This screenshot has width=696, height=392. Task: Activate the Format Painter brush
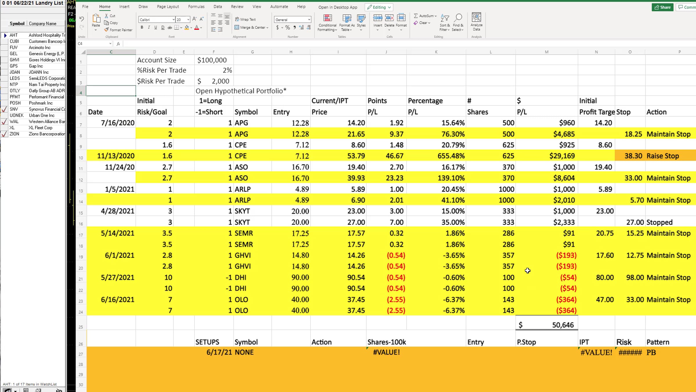click(106, 30)
